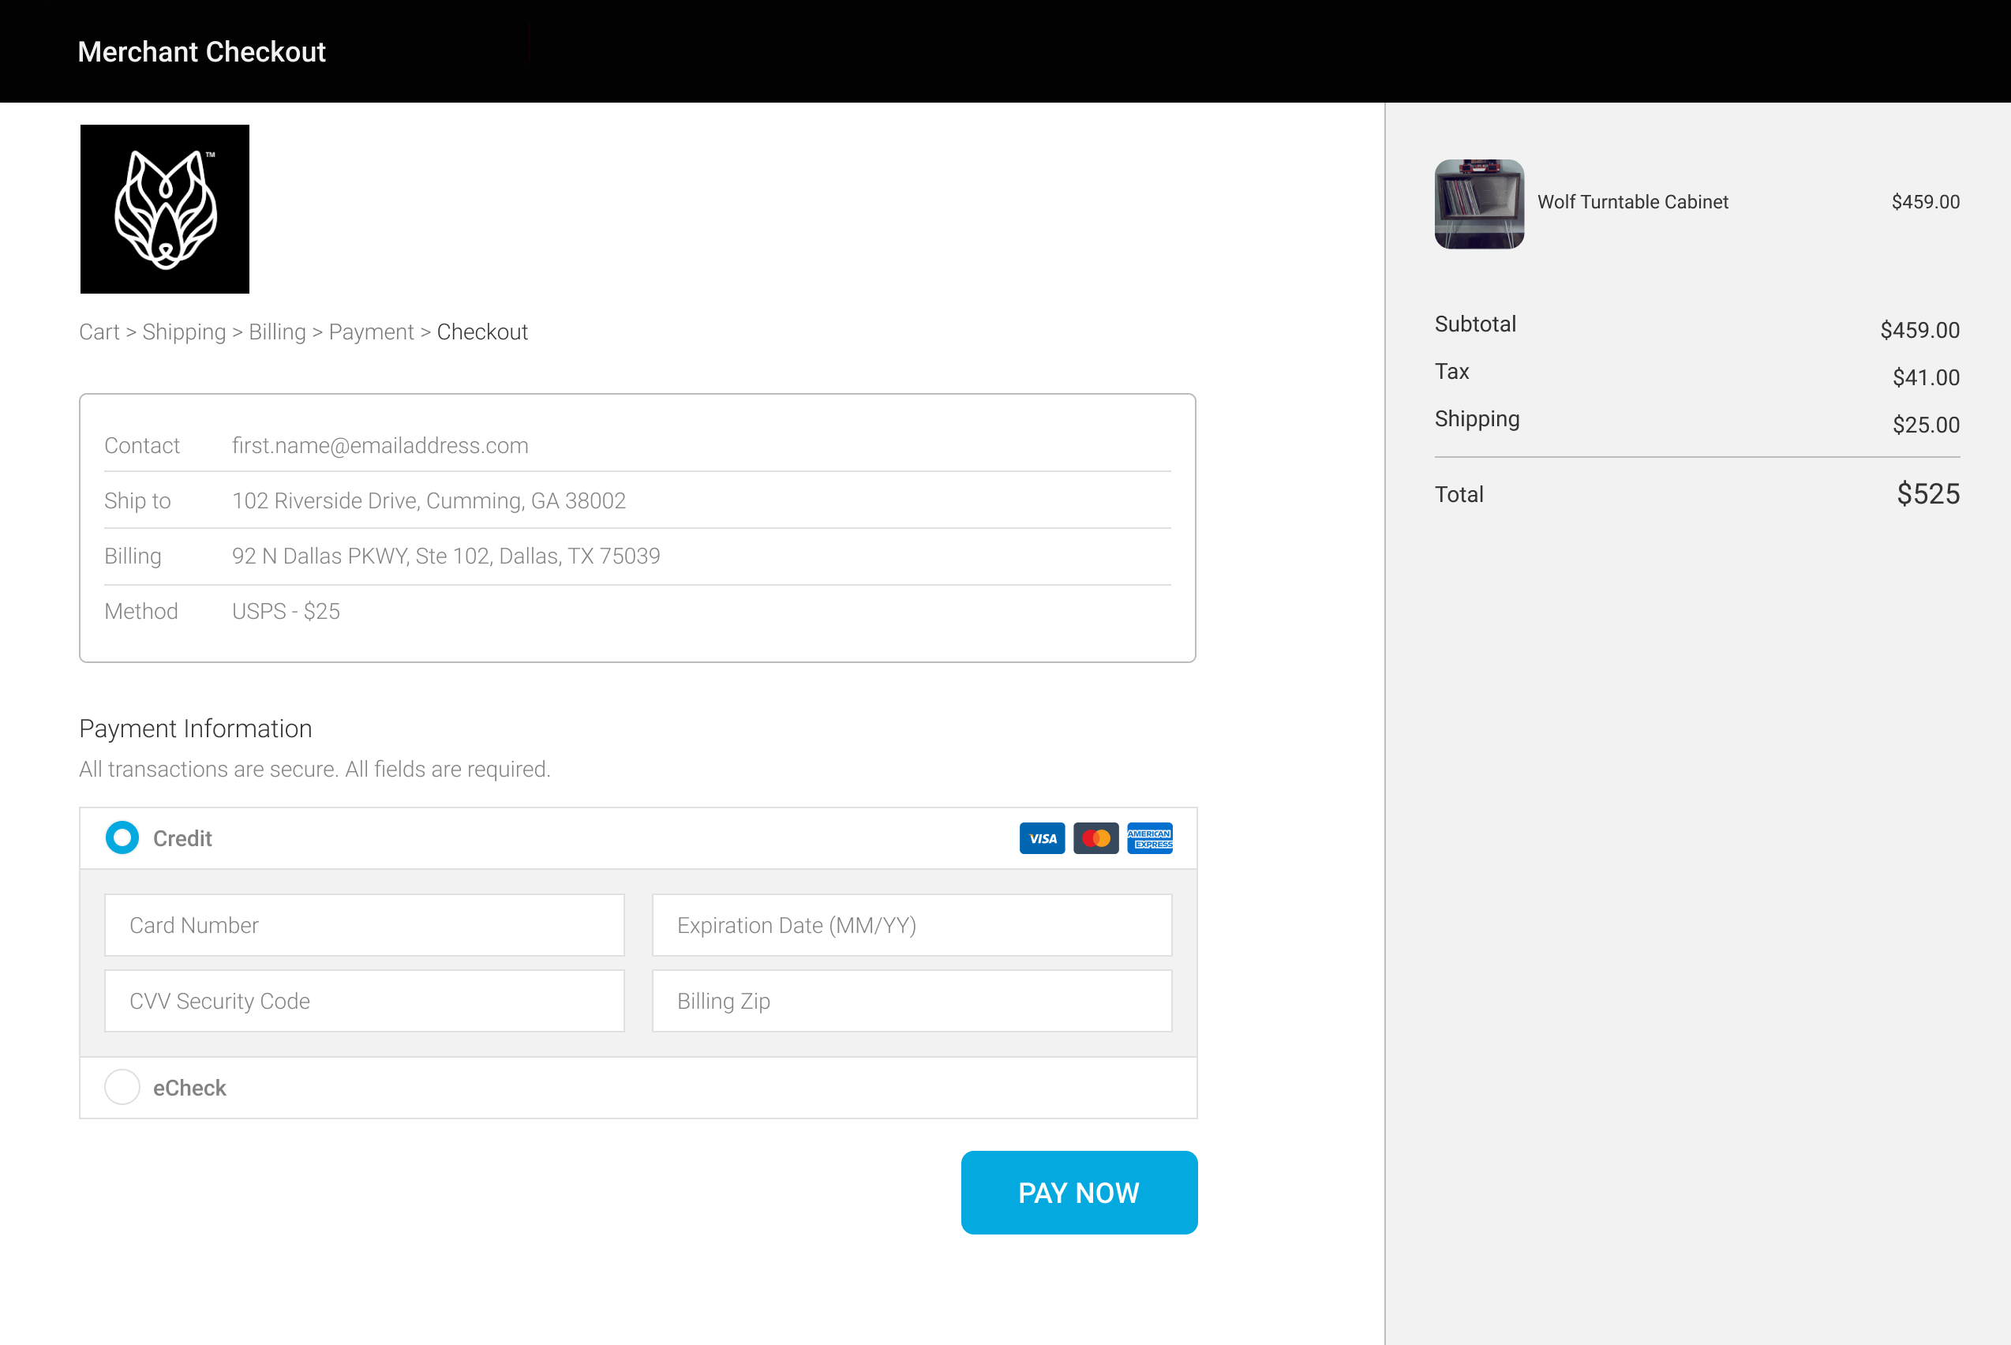
Task: Click the wolf logo image
Action: click(165, 209)
